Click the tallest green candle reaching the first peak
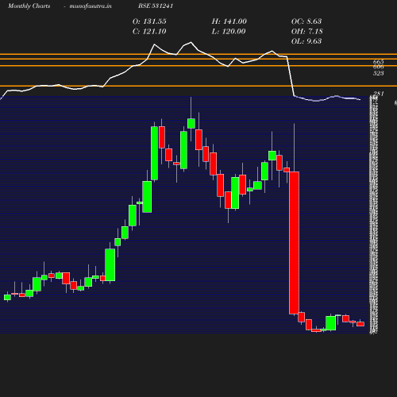The height and width of the screenshot is (397, 397). pyautogui.click(x=154, y=153)
